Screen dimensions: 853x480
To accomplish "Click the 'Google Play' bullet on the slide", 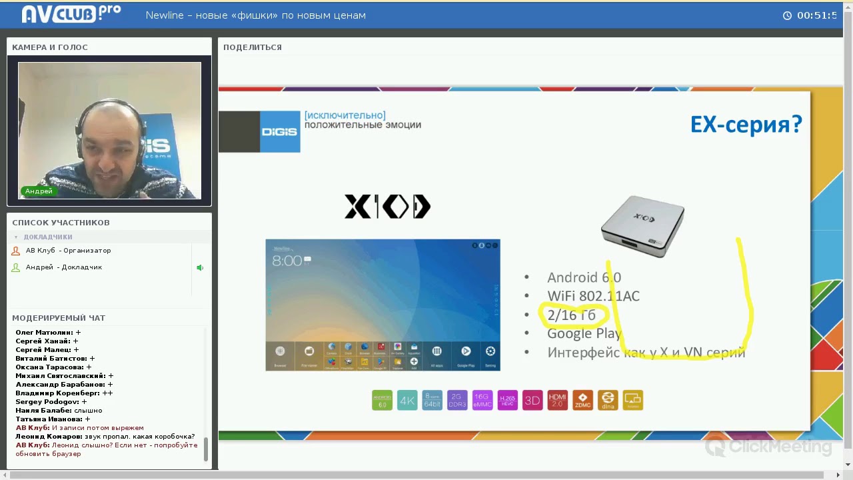I will click(x=584, y=333).
